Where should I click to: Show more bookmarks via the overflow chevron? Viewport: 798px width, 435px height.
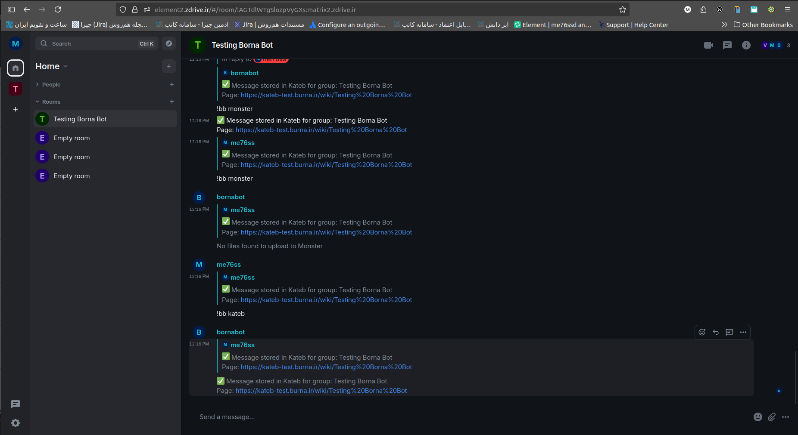724,25
